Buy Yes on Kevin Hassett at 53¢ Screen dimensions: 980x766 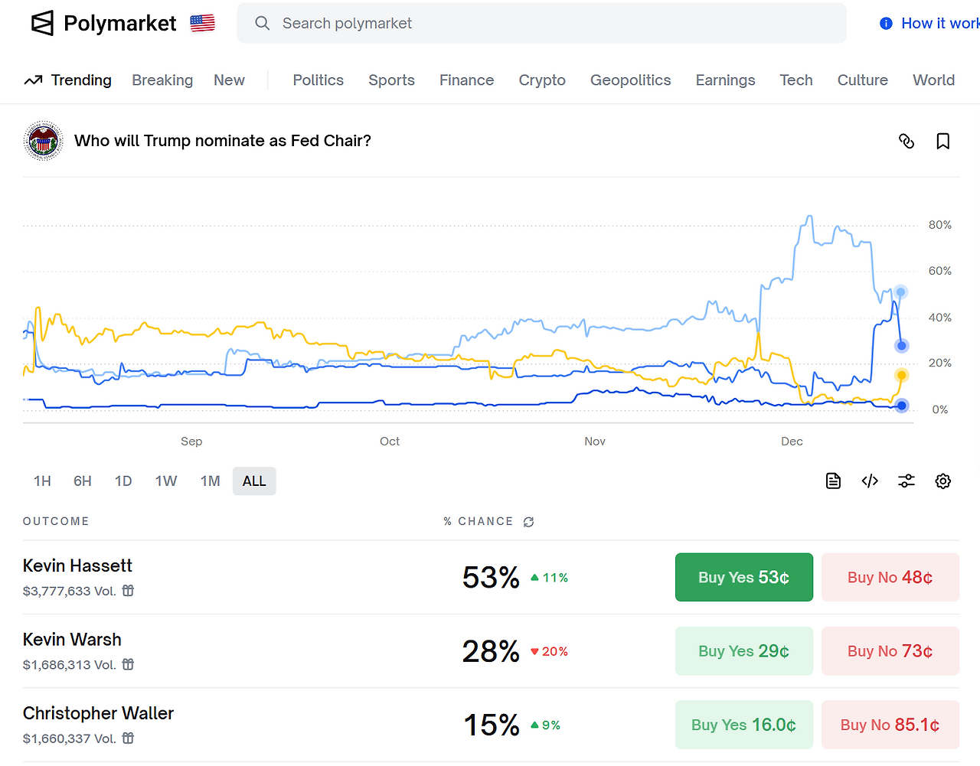click(x=743, y=577)
